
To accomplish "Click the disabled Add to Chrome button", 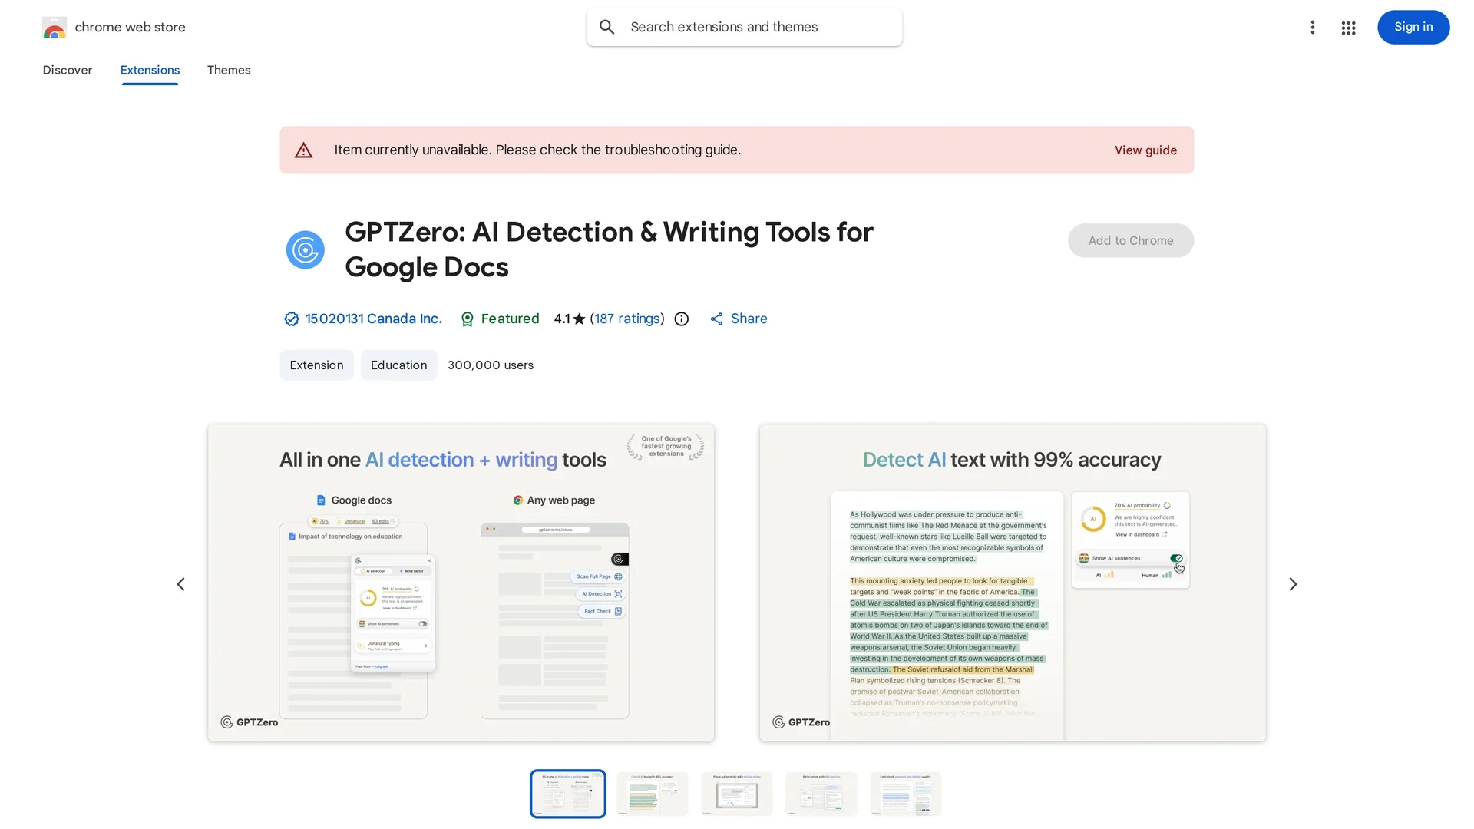I will 1131,241.
